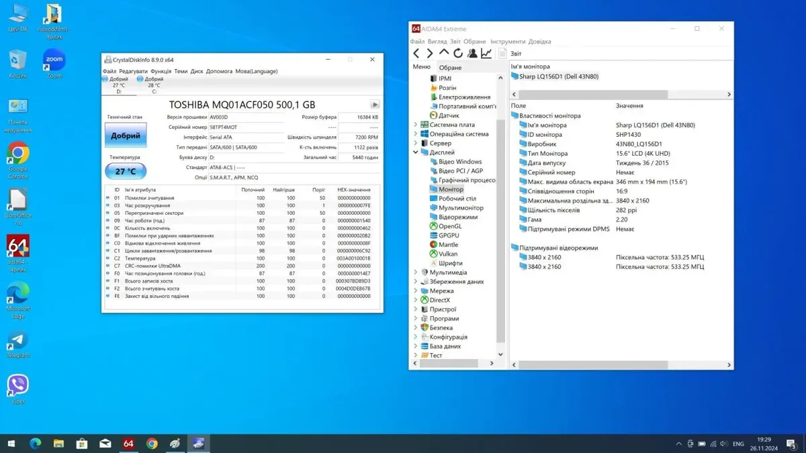Click the AIDA64 refresh toolbar icon
The width and height of the screenshot is (806, 453).
pos(458,54)
